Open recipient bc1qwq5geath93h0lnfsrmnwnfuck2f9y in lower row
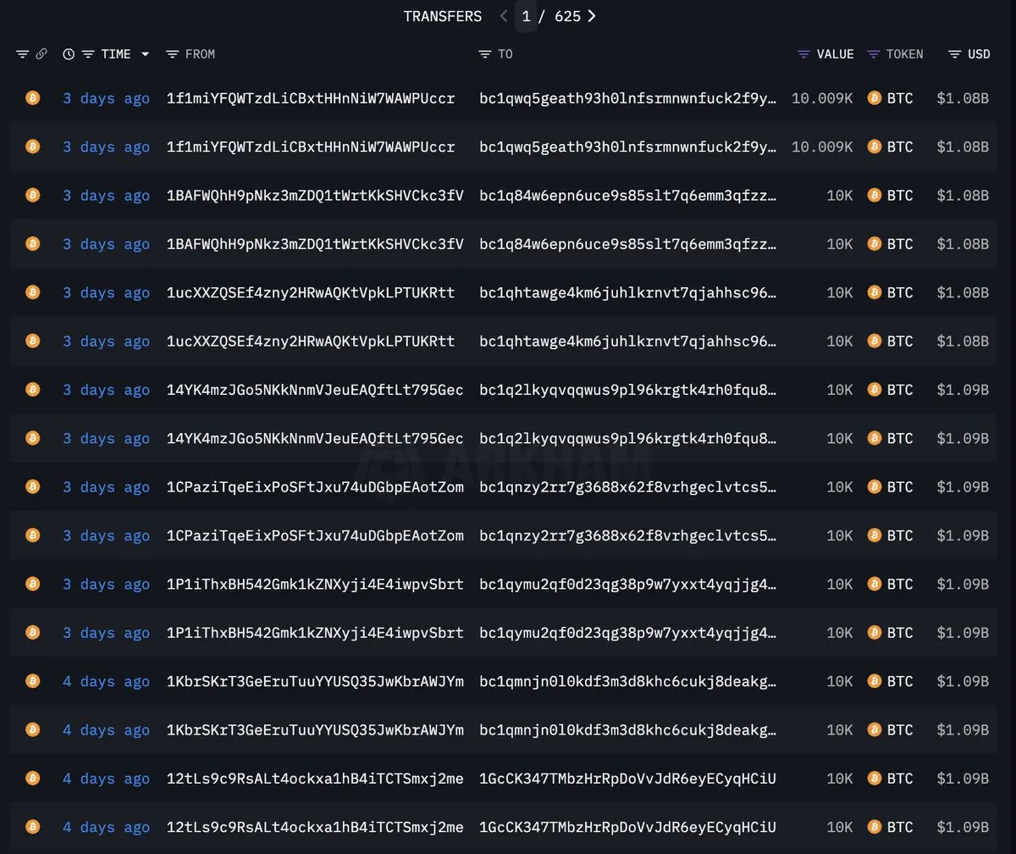The width and height of the screenshot is (1016, 854). (628, 147)
